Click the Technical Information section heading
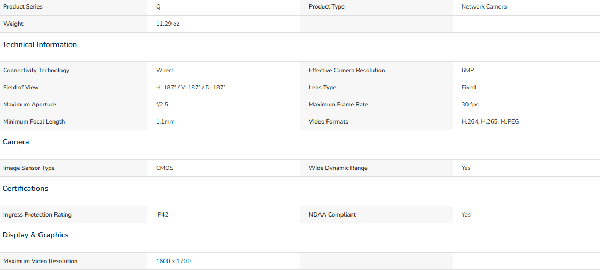Image resolution: width=600 pixels, height=270 pixels. pyautogui.click(x=40, y=44)
